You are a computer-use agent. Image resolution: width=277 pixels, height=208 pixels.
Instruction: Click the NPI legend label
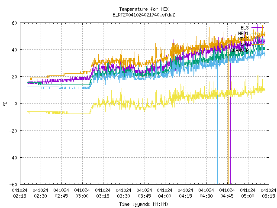click(245, 45)
